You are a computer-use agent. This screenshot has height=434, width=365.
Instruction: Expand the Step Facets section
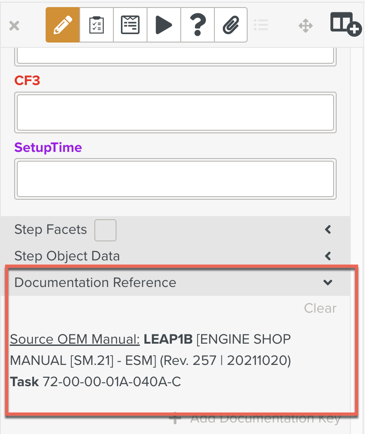tap(328, 229)
